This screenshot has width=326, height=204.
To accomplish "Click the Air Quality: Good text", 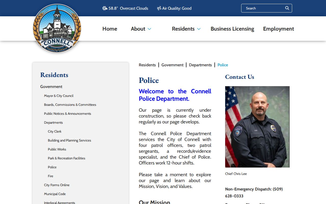I will 177,8.
